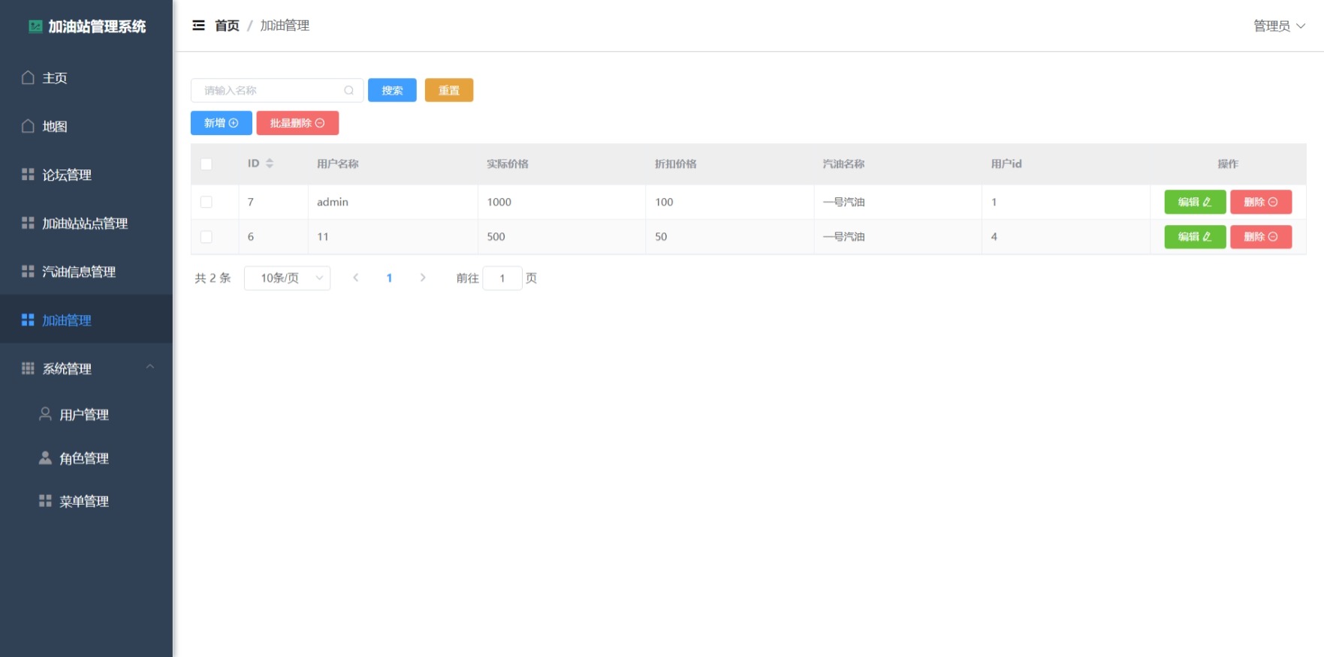Click the icon beside 地图 in sidebar

28,126
